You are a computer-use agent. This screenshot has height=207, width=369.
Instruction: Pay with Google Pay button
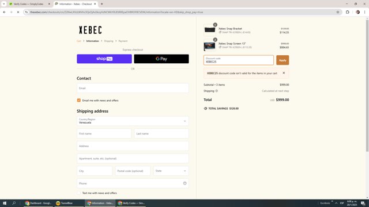tap(161, 59)
